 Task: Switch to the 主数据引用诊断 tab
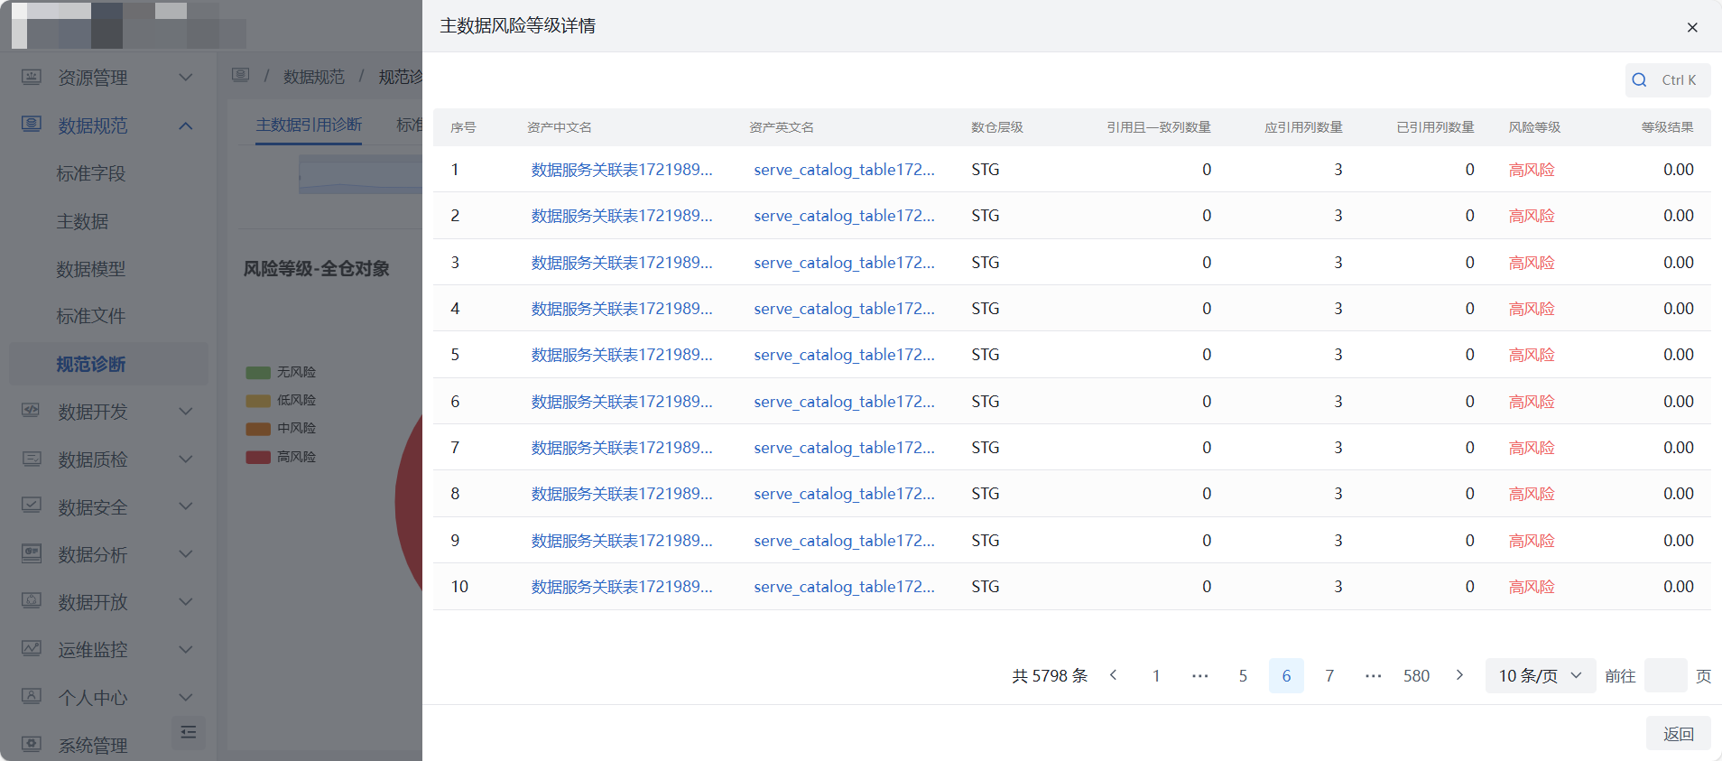309,125
